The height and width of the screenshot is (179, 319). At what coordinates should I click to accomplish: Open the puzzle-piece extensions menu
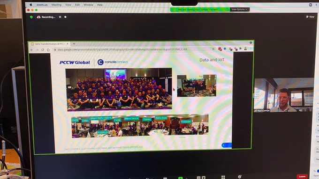[241, 49]
